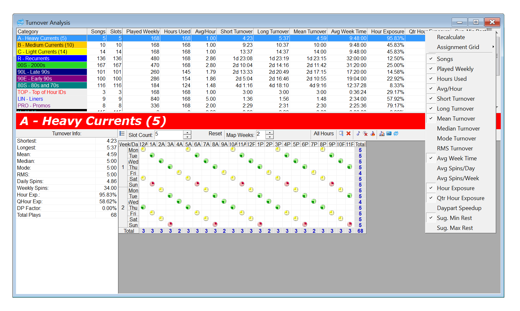The width and height of the screenshot is (520, 311).
Task: Select Daypart Speedup in the menu
Action: coord(459,208)
